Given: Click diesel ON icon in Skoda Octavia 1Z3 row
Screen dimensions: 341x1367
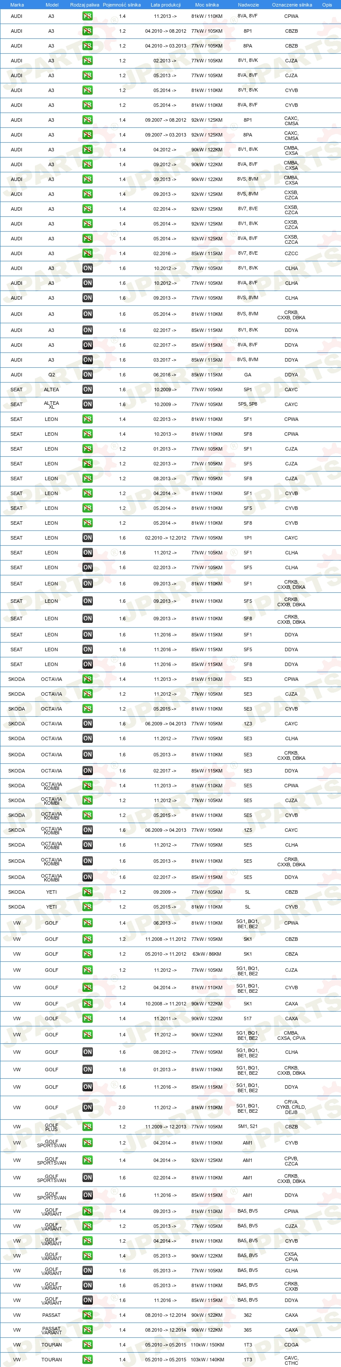Looking at the screenshot, I should tap(88, 723).
